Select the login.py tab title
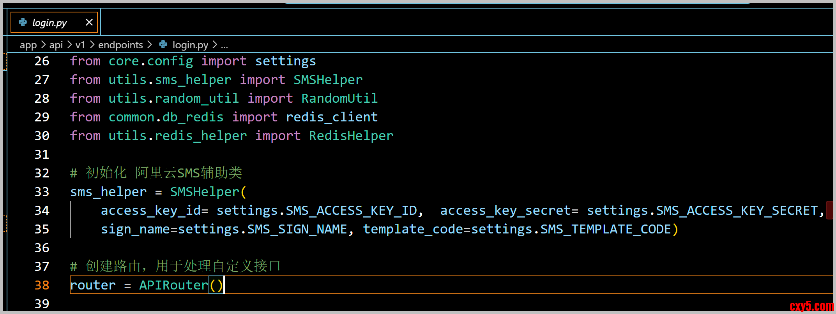This screenshot has width=836, height=314. [49, 23]
